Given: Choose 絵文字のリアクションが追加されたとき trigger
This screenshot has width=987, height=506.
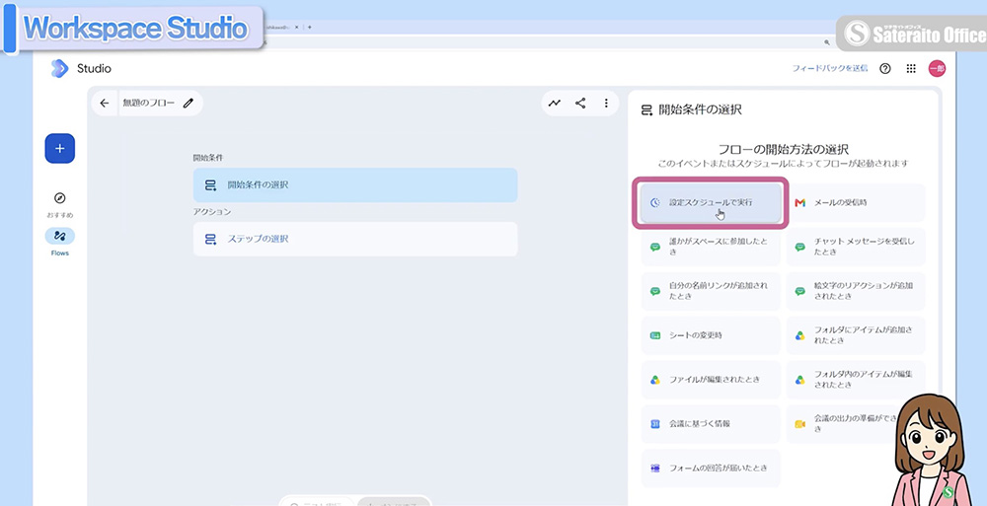Looking at the screenshot, I should (856, 291).
